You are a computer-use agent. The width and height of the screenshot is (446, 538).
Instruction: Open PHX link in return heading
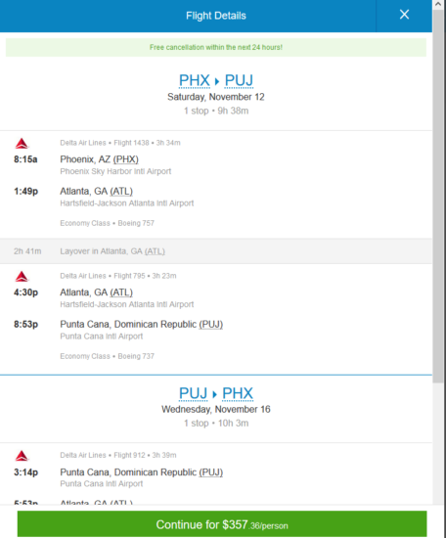point(238,393)
